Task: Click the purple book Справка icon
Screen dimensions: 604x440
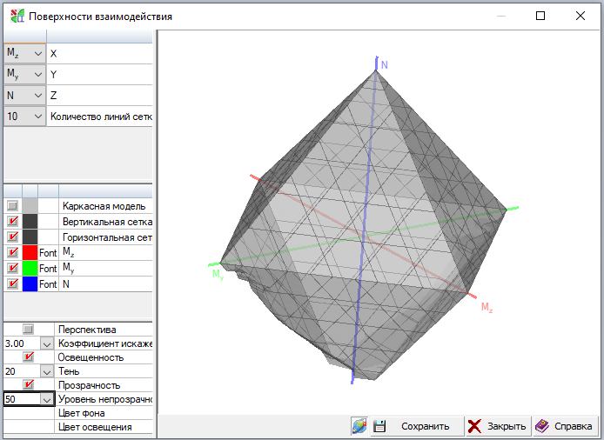Action: coord(542,426)
